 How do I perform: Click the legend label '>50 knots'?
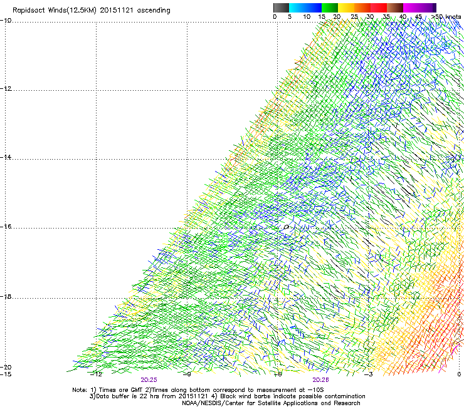click(x=446, y=17)
